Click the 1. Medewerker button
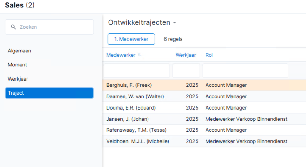 point(131,39)
